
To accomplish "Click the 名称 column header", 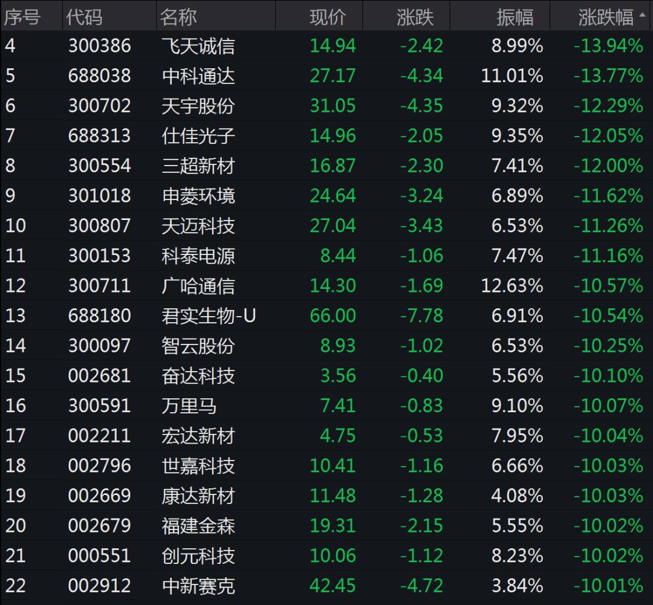I will (178, 18).
